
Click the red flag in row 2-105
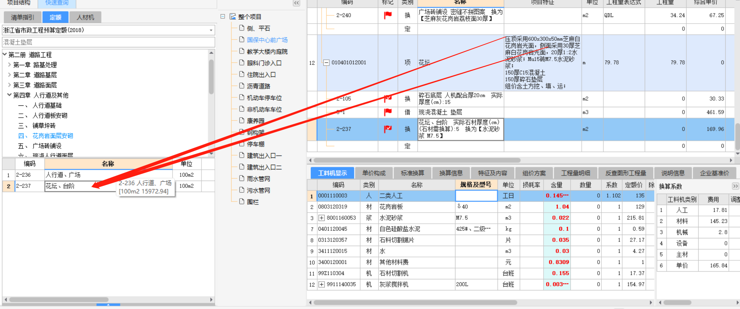pos(388,98)
